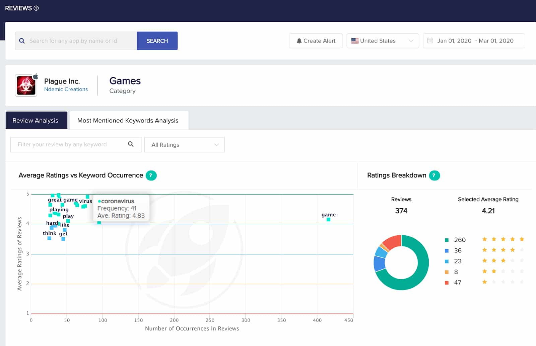Switch to Most Mentioned Keywords Analysis tab

coord(129,120)
